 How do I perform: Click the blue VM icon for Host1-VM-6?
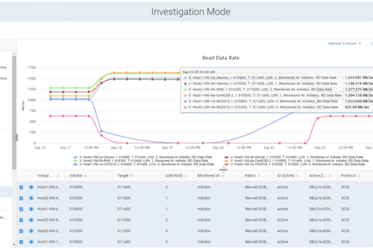[31, 209]
